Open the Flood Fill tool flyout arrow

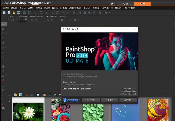pos(6,66)
